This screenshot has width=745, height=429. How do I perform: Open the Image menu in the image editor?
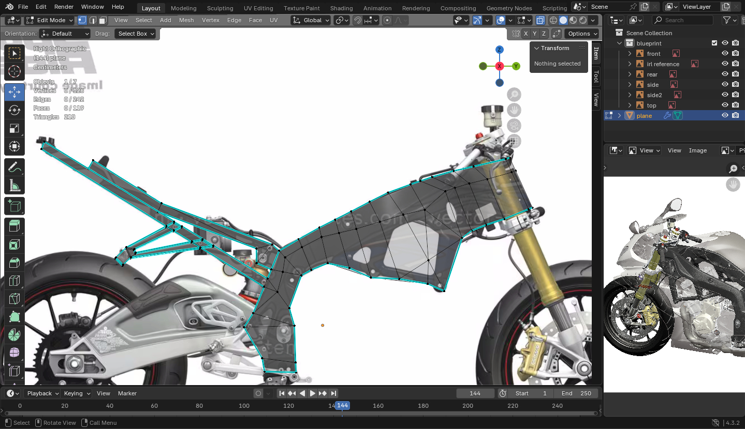click(697, 150)
